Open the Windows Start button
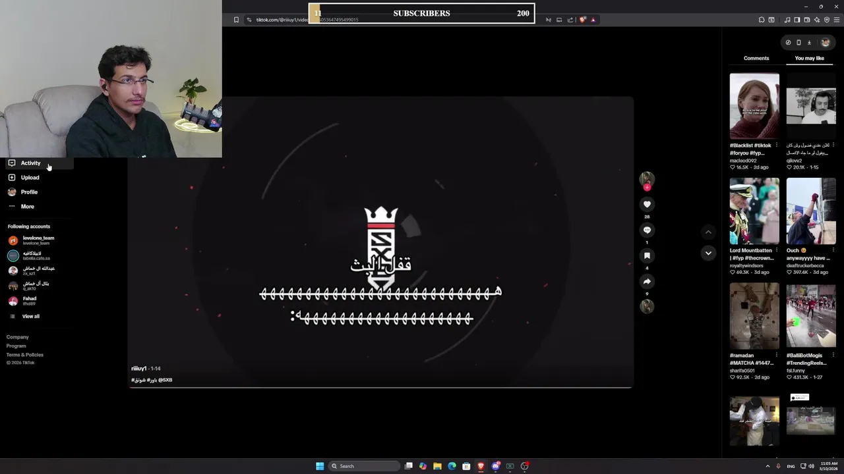The width and height of the screenshot is (844, 474). [x=320, y=466]
